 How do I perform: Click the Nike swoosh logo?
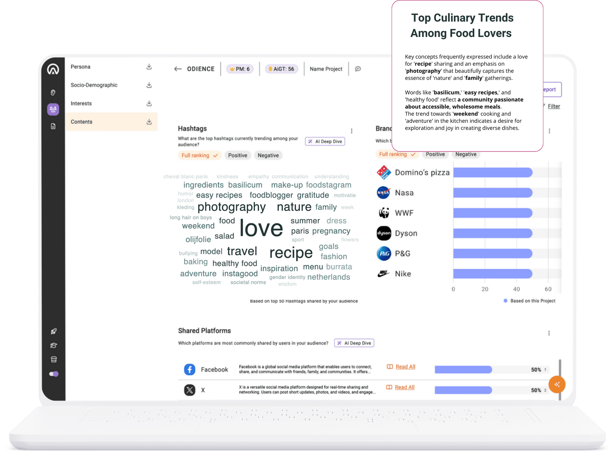(x=384, y=274)
